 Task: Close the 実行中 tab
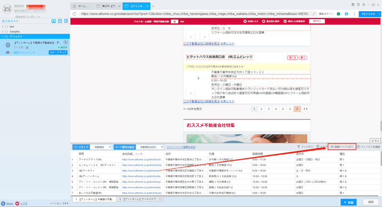[119, 6]
